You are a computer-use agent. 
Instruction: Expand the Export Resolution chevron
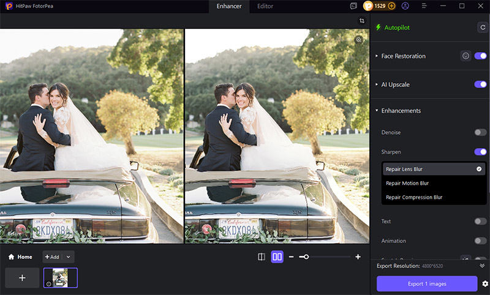482,266
